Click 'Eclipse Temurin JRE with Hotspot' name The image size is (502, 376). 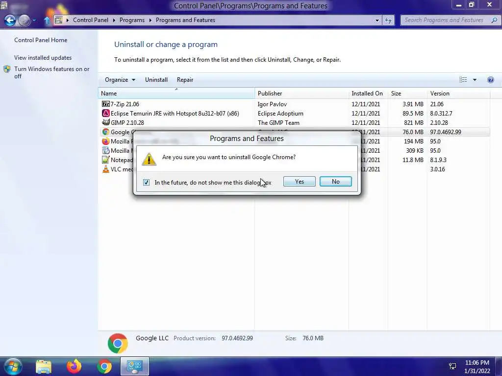click(175, 113)
